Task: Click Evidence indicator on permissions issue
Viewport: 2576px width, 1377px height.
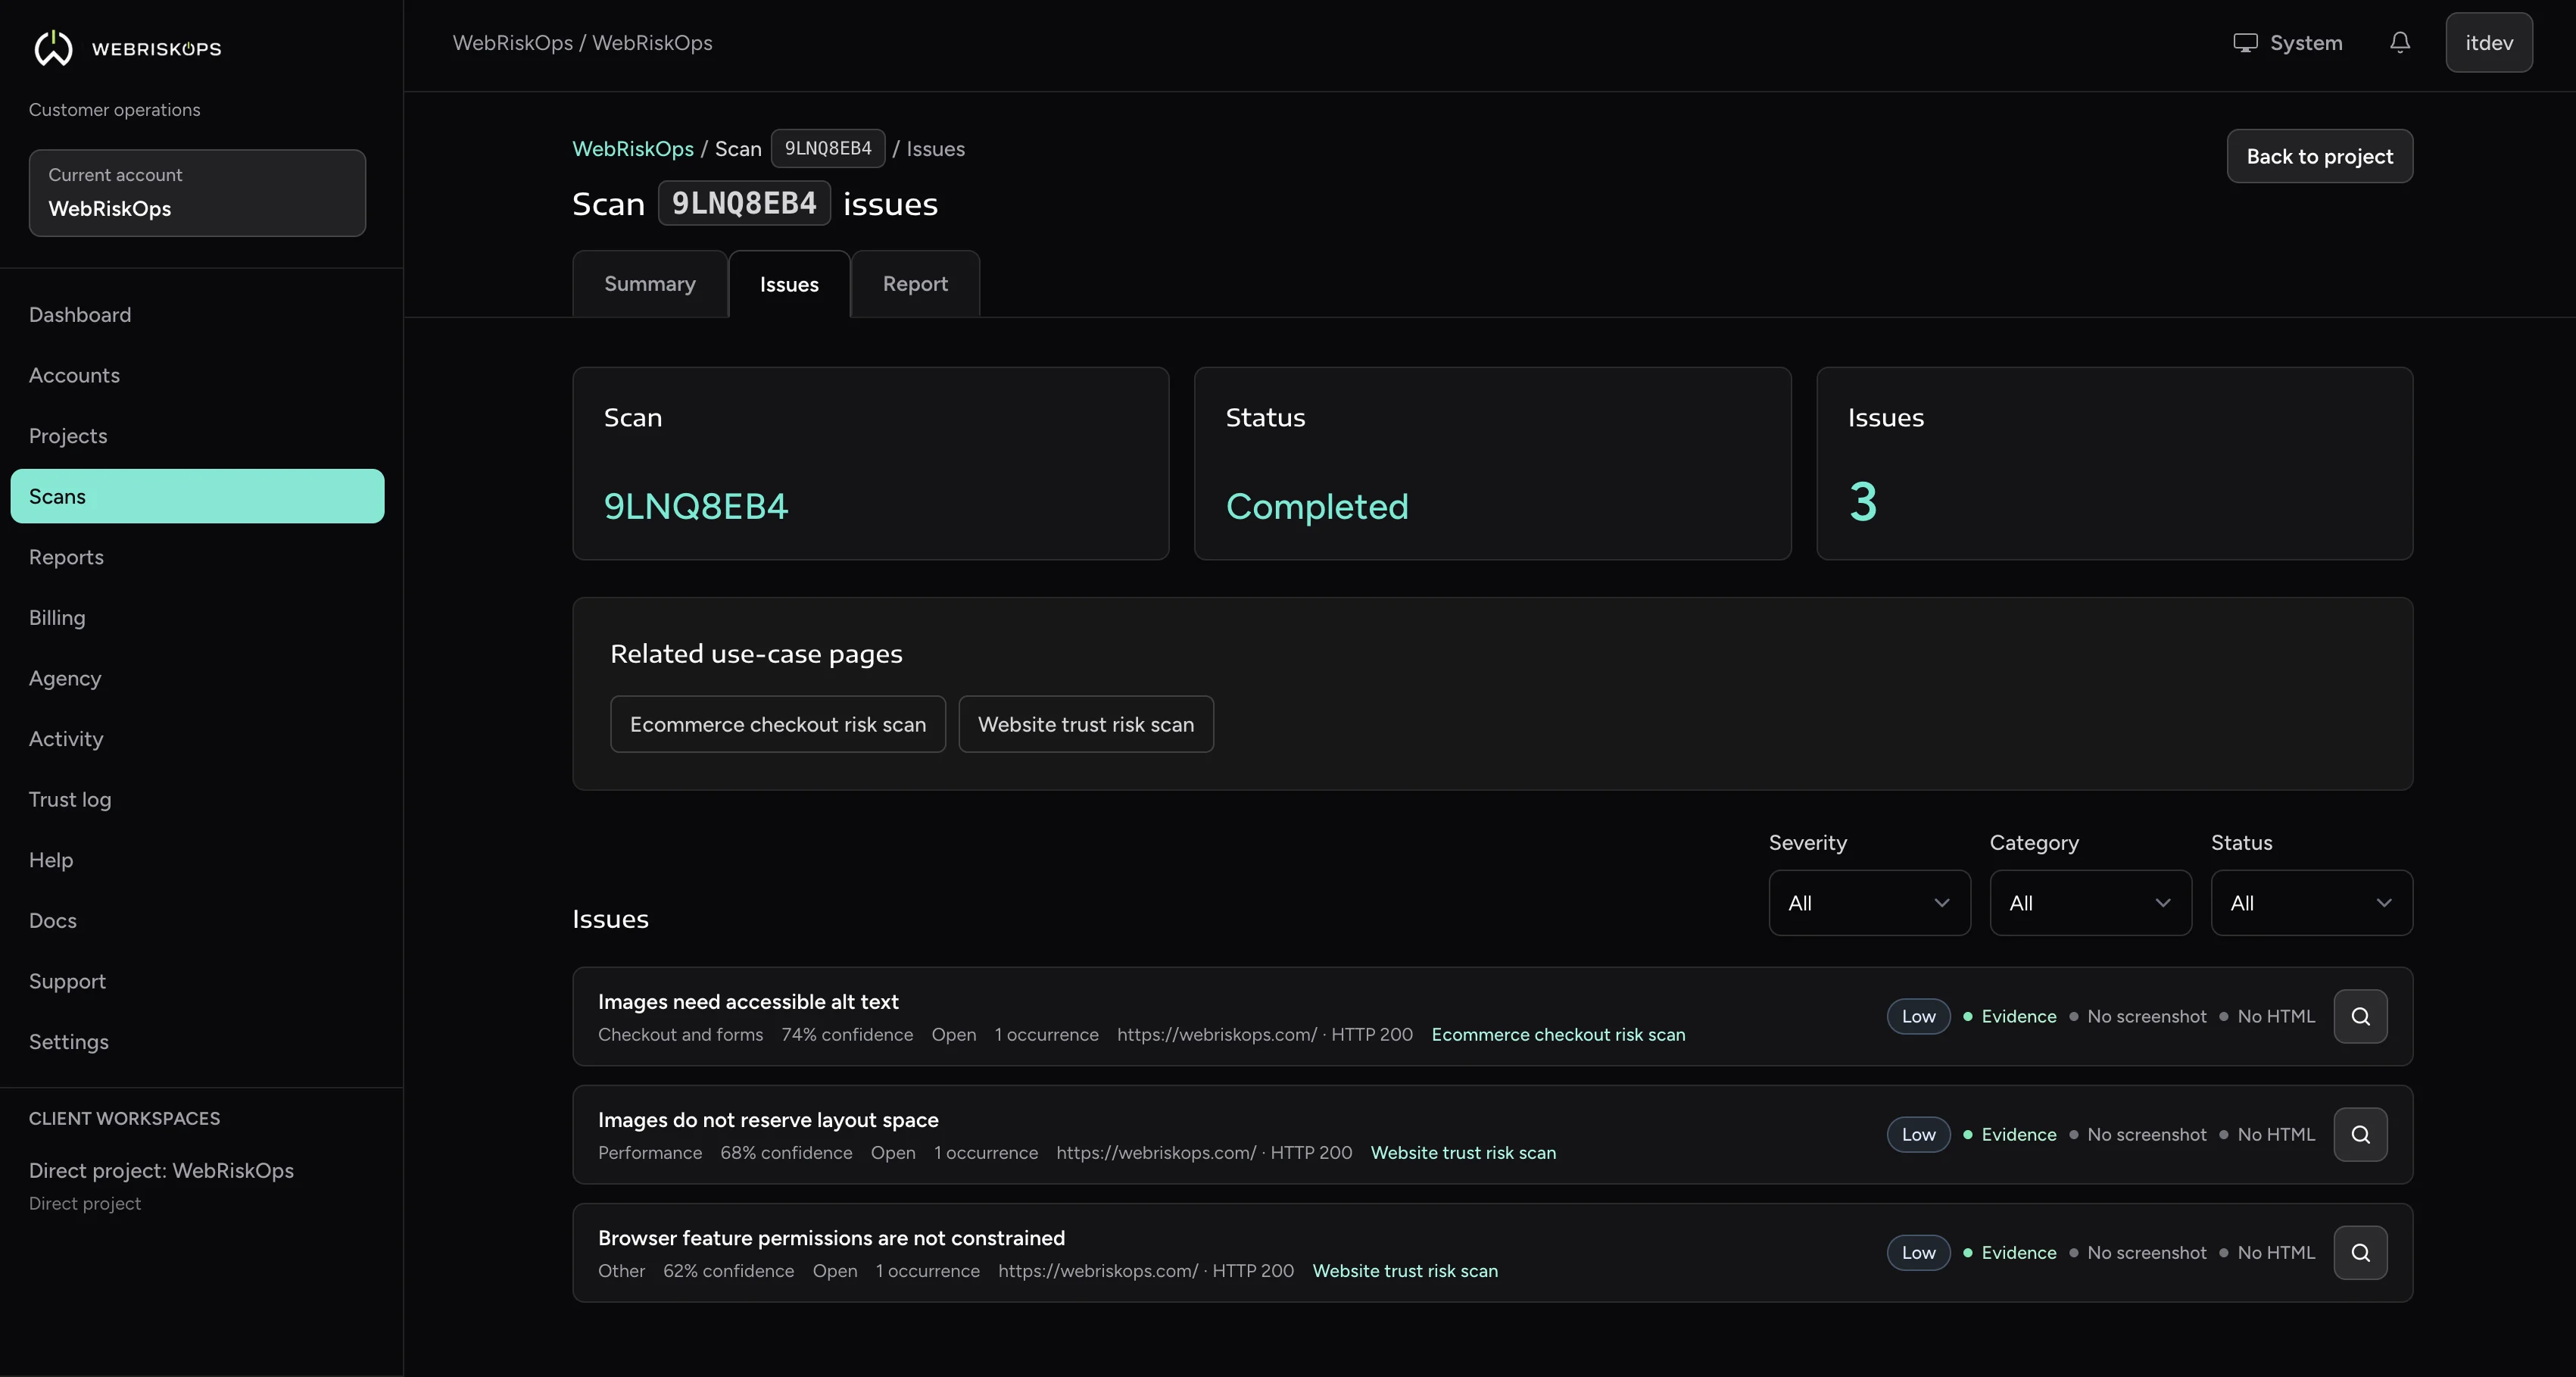Action: pos(2010,1253)
